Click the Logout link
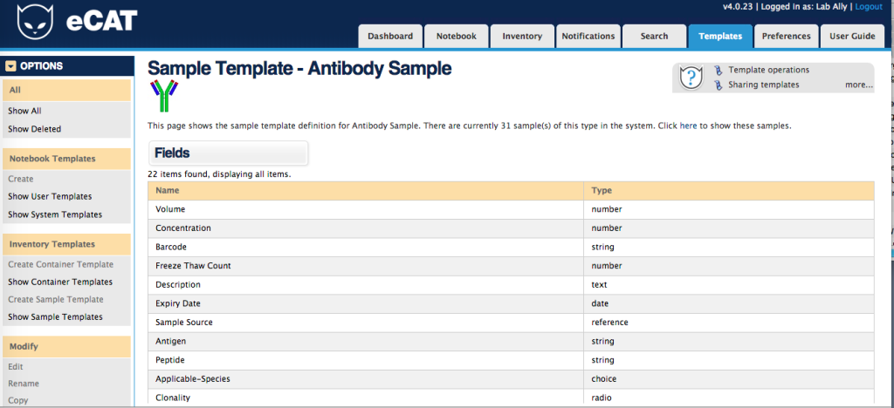This screenshot has width=894, height=408. coord(869,7)
